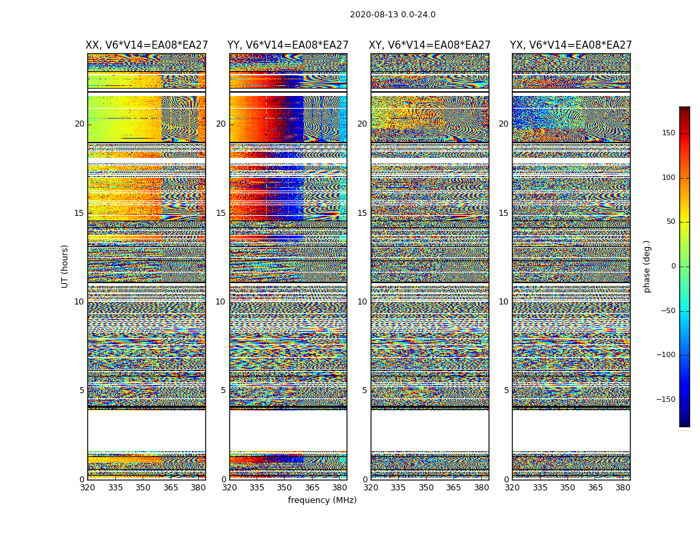Image resolution: width=700 pixels, height=533 pixels.
Task: Click the 'frequency (MHz)' x-axis label
Action: [x=322, y=500]
